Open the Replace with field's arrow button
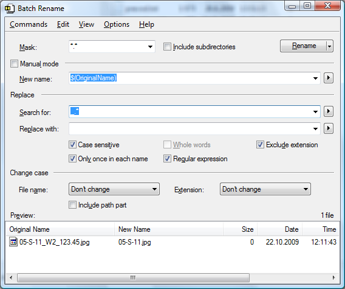345x289 pixels. tap(328, 128)
